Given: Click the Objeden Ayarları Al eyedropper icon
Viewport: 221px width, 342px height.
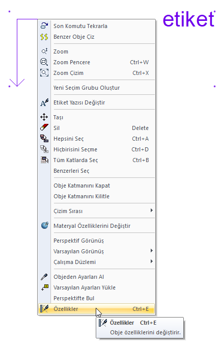Looking at the screenshot, I should click(x=44, y=277).
